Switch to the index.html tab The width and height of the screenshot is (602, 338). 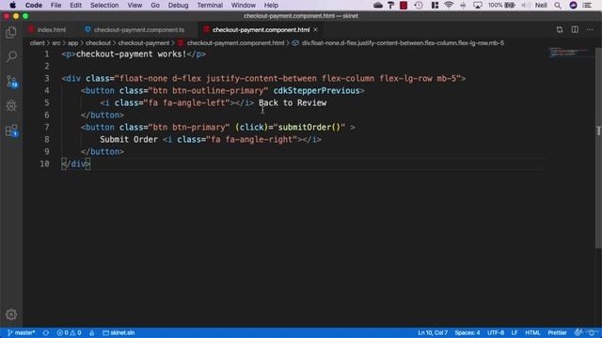47,30
